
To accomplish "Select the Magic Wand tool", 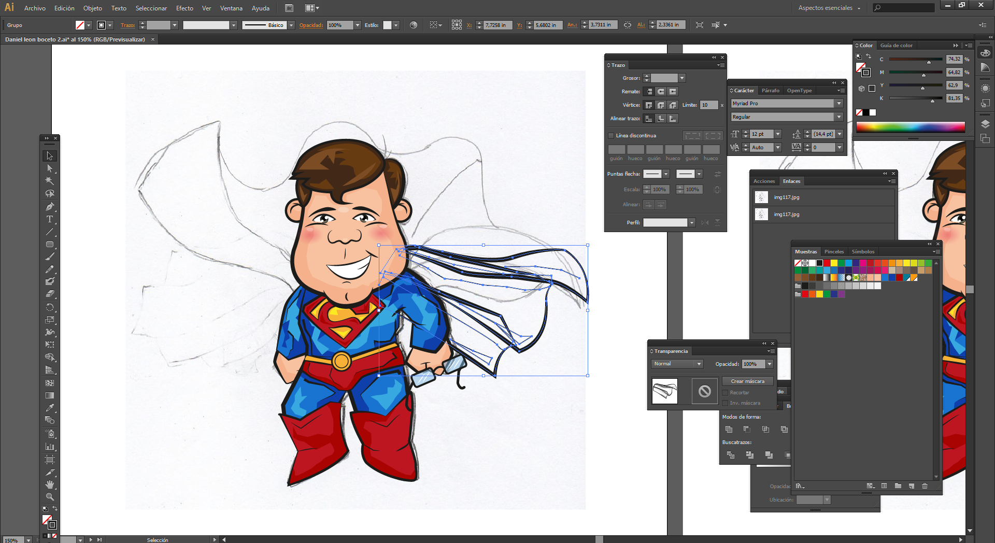I will (x=50, y=181).
